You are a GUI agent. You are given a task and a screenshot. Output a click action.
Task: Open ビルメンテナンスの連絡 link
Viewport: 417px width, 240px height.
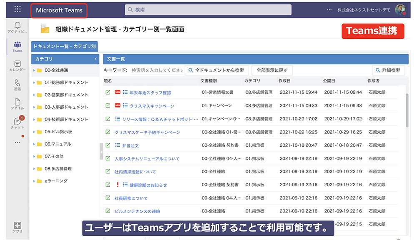pos(137,212)
